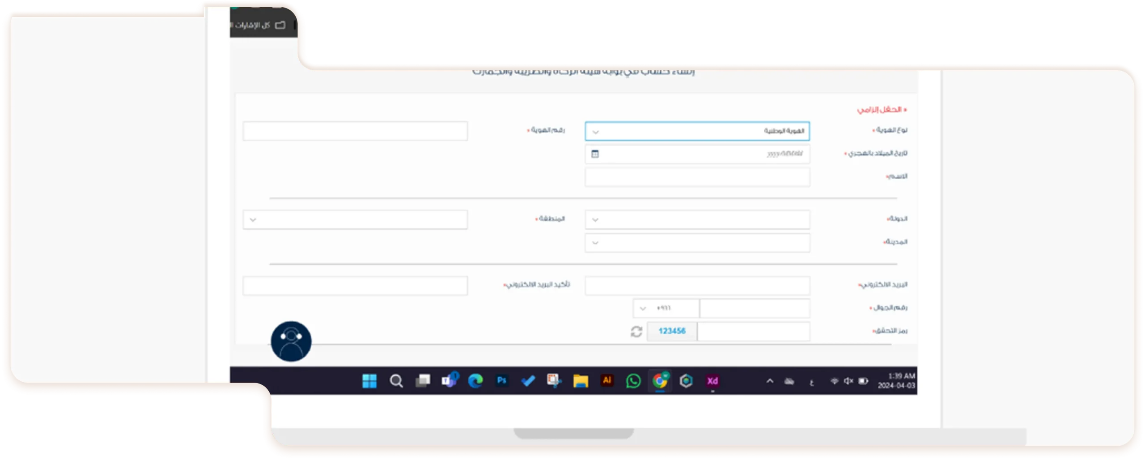Open the customer support chat bubble

pyautogui.click(x=291, y=341)
